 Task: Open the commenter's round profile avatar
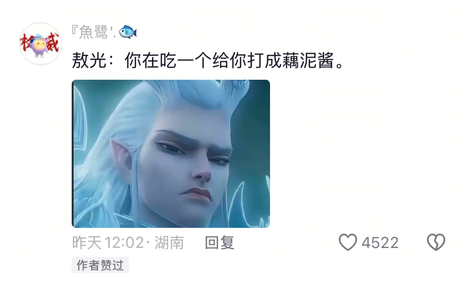click(x=41, y=44)
